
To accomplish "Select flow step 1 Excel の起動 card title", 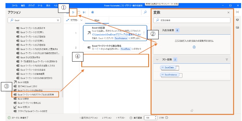I will tap(98, 28).
